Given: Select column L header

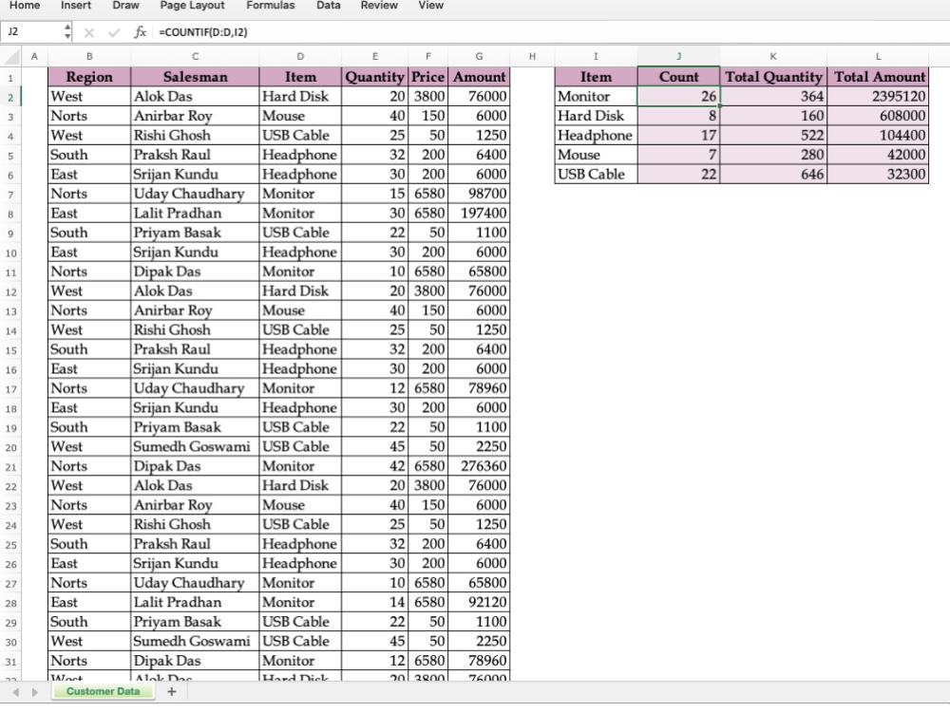Looking at the screenshot, I should click(878, 56).
